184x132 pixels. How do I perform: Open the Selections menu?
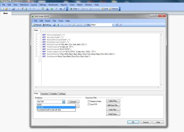pyautogui.click(x=24, y=5)
